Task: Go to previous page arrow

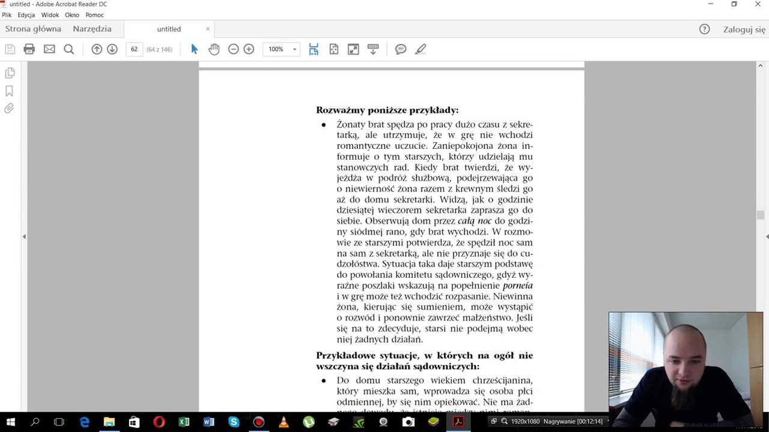Action: point(97,49)
